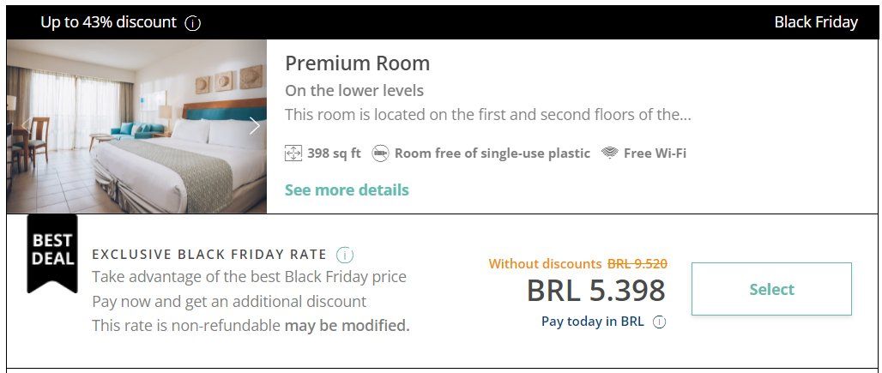882x373 pixels.
Task: Click the room size icon
Action: click(293, 153)
